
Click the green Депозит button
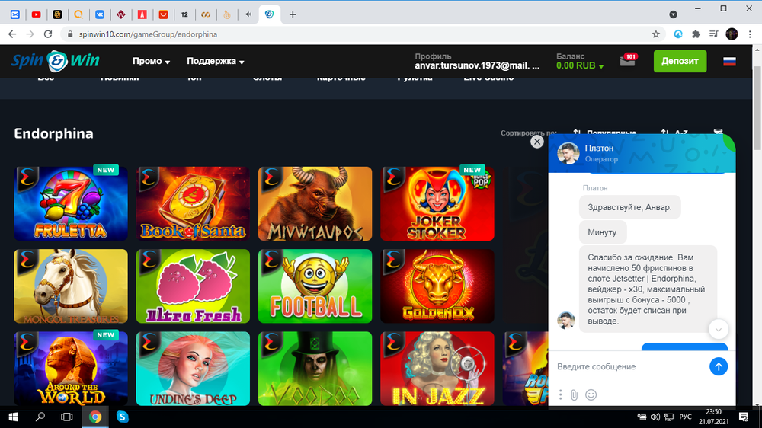tap(680, 61)
